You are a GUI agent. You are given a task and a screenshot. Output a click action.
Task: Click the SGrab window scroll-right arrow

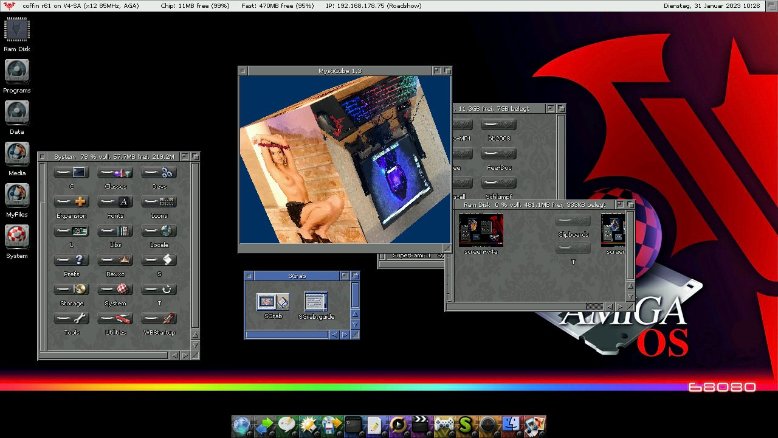[x=345, y=335]
